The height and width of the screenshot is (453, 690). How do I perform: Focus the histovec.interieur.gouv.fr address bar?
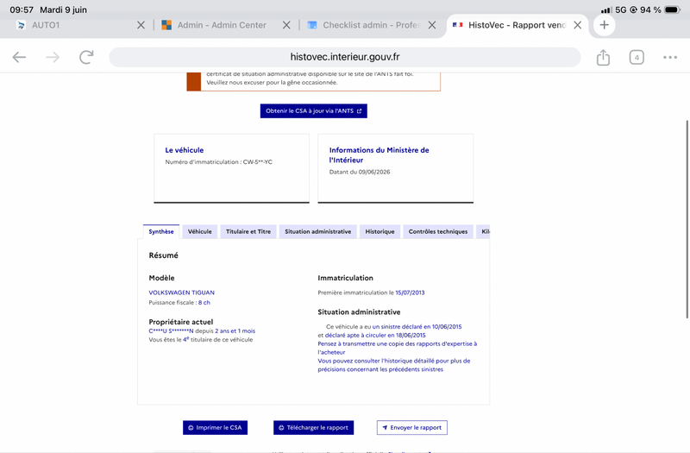click(344, 57)
